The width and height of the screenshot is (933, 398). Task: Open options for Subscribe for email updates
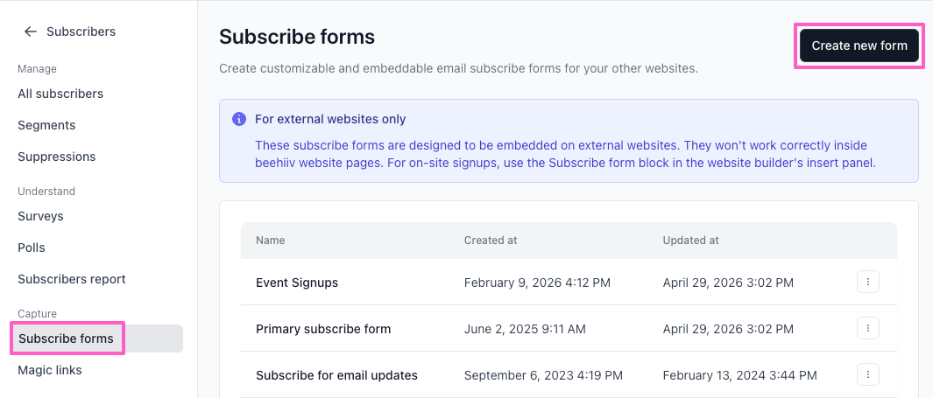click(868, 375)
